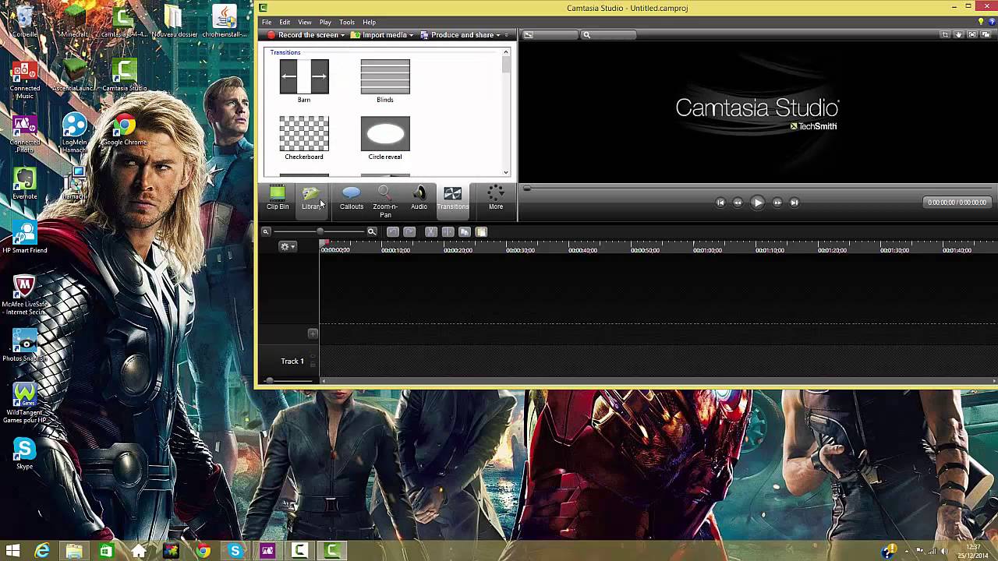Select Google Chrome desktop shortcut

click(x=124, y=130)
